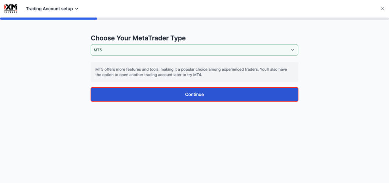Click the XM logo in the header

point(11,8)
